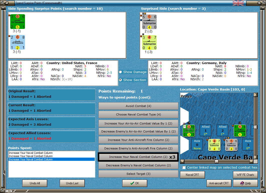This screenshot has width=266, height=193.
Task: Select the gray Submarine counter in Surprised Side
Action: point(149,22)
